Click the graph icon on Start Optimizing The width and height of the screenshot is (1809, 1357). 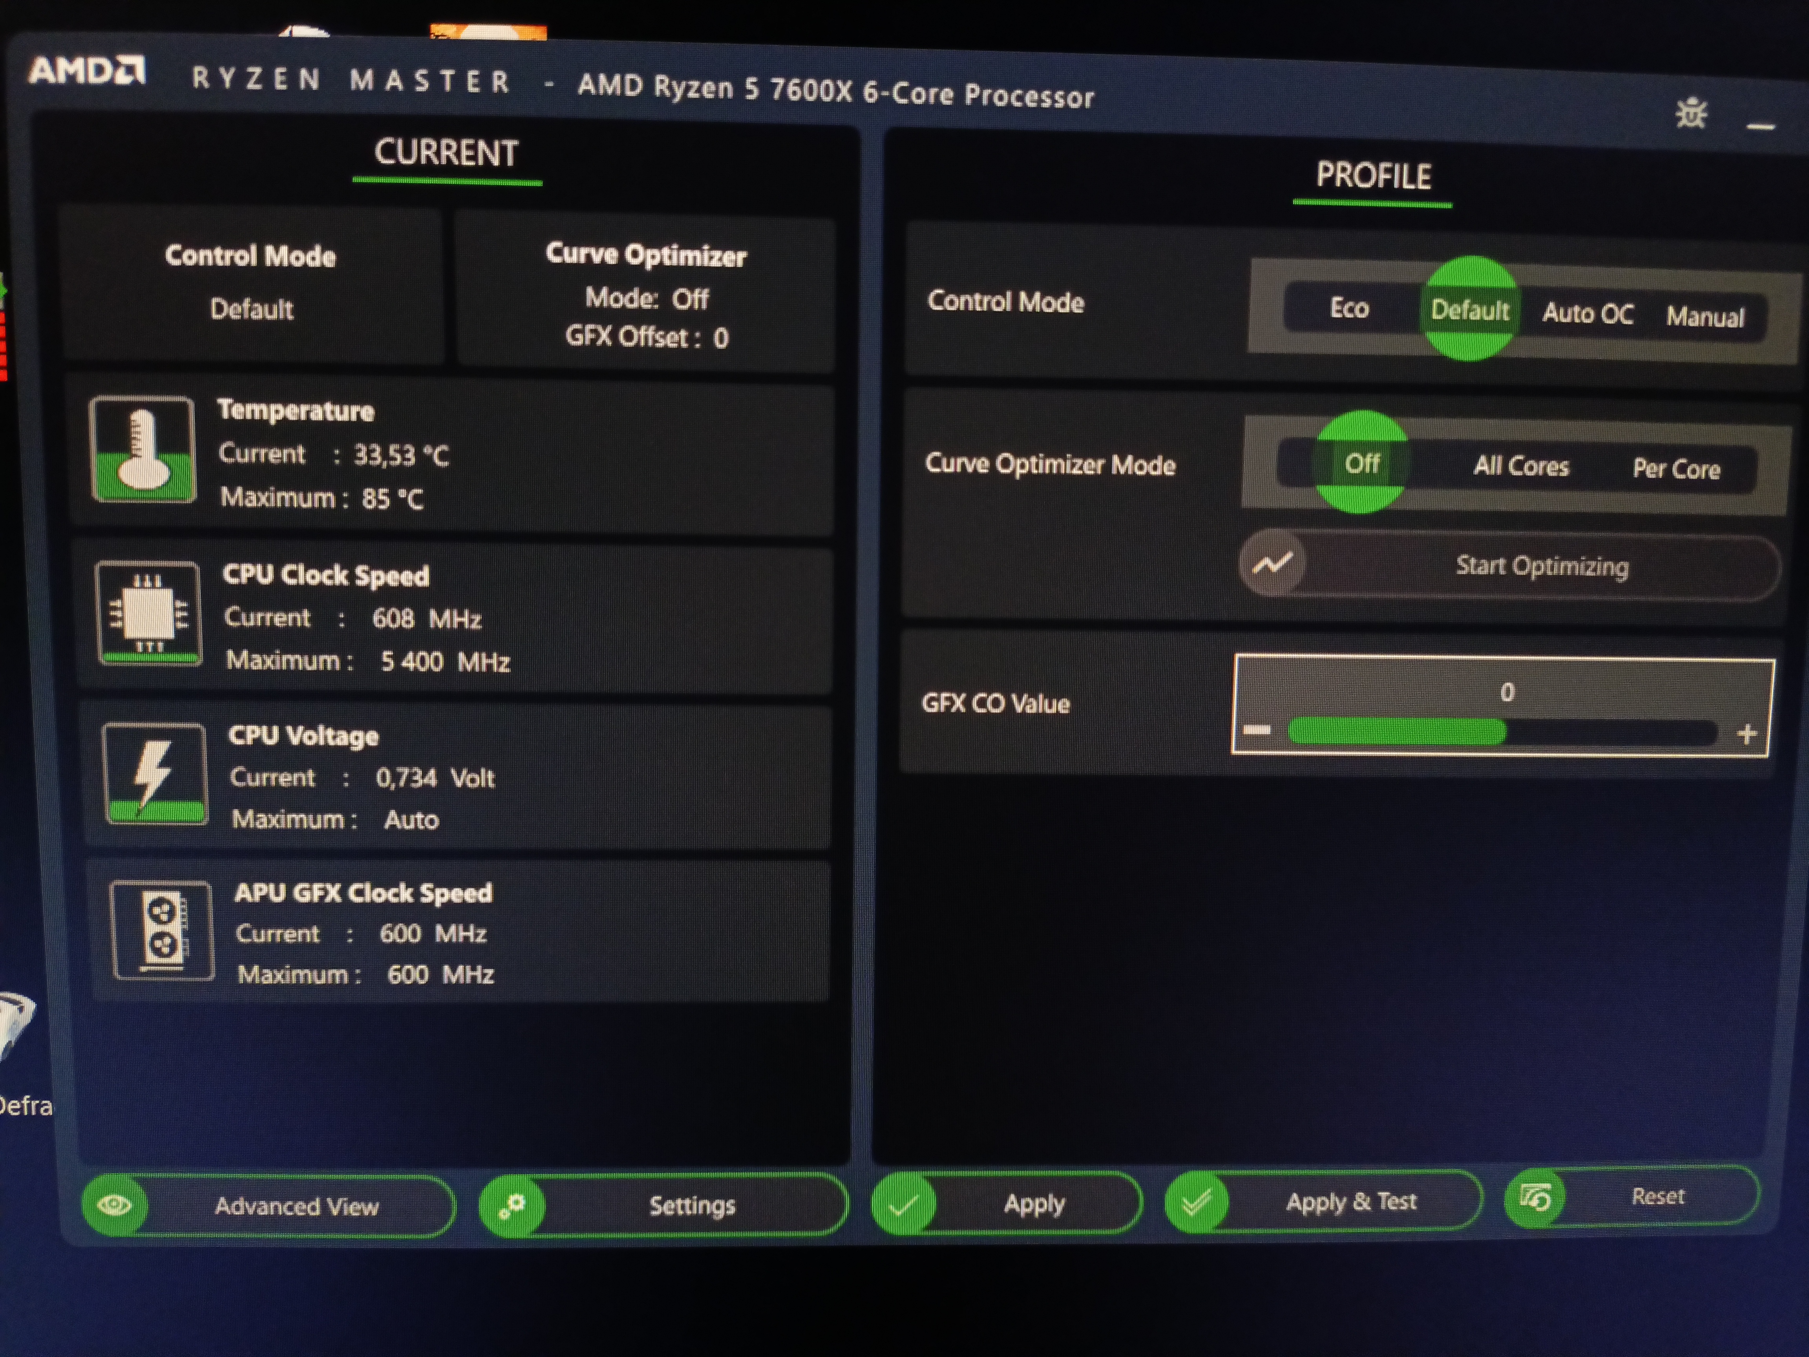[1272, 563]
